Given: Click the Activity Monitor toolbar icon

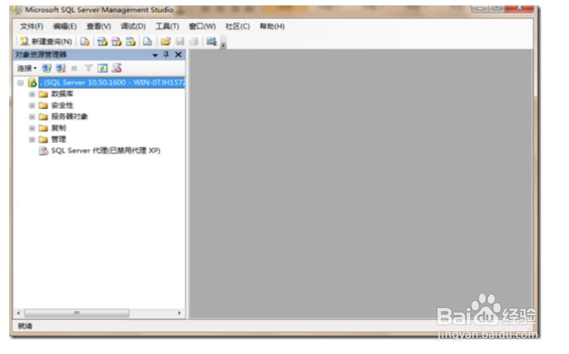Looking at the screenshot, I should coord(212,41).
